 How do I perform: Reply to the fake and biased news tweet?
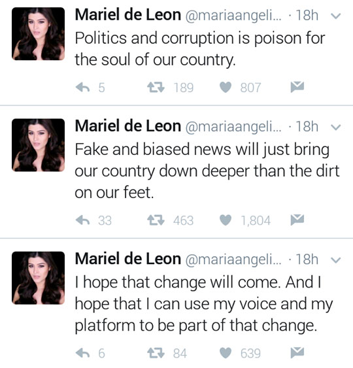tap(82, 220)
